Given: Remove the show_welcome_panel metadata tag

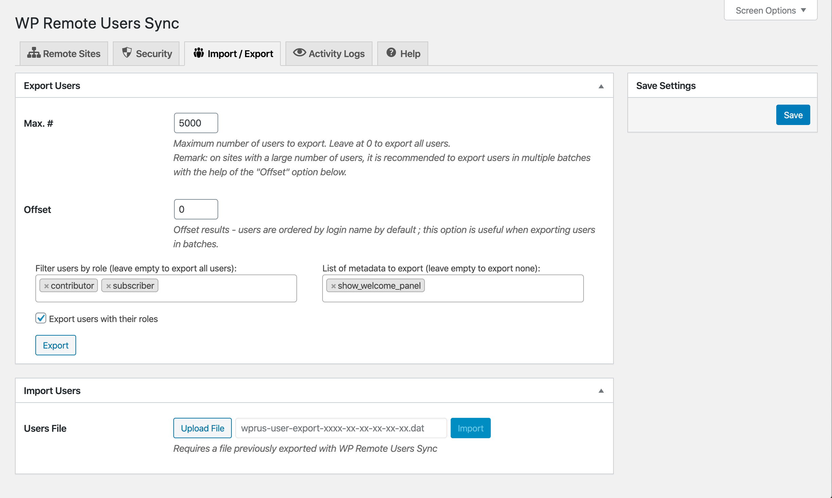Looking at the screenshot, I should pyautogui.click(x=333, y=286).
